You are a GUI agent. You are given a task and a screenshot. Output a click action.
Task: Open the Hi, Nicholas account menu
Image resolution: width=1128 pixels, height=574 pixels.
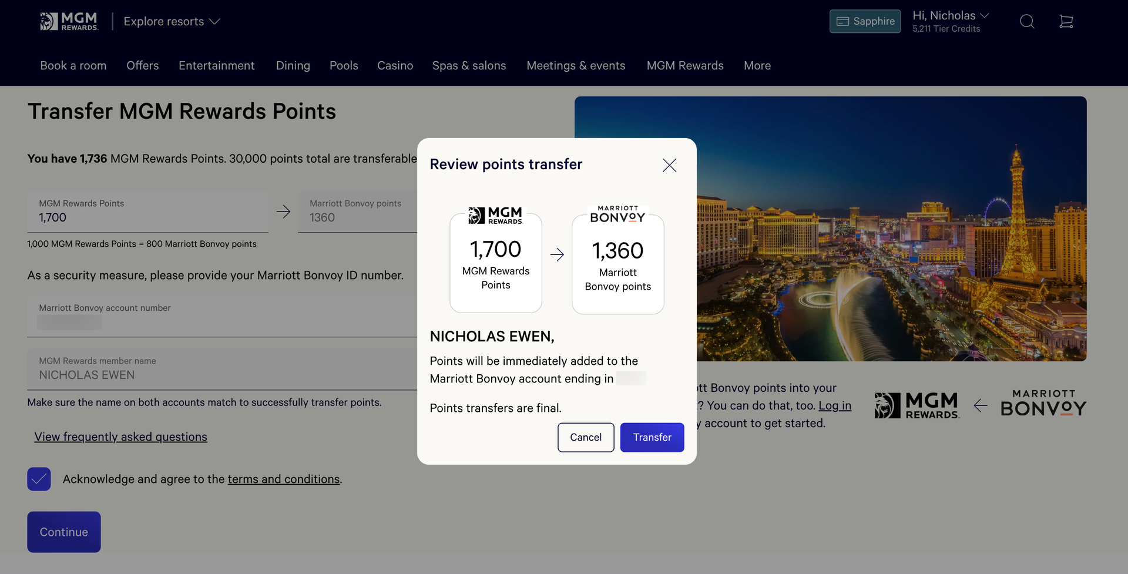click(950, 15)
